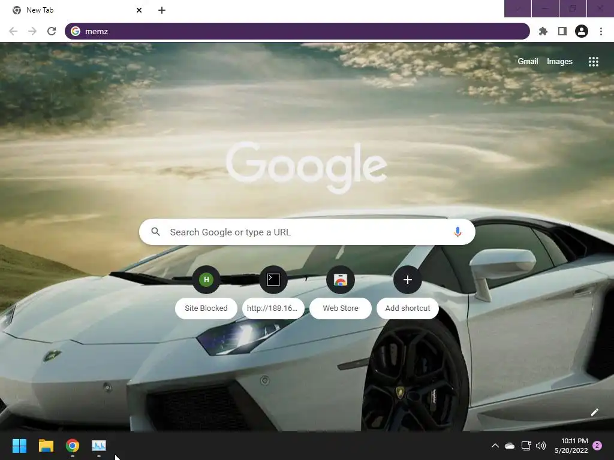Image resolution: width=614 pixels, height=460 pixels.
Task: Open the Gmail link
Action: [528, 62]
